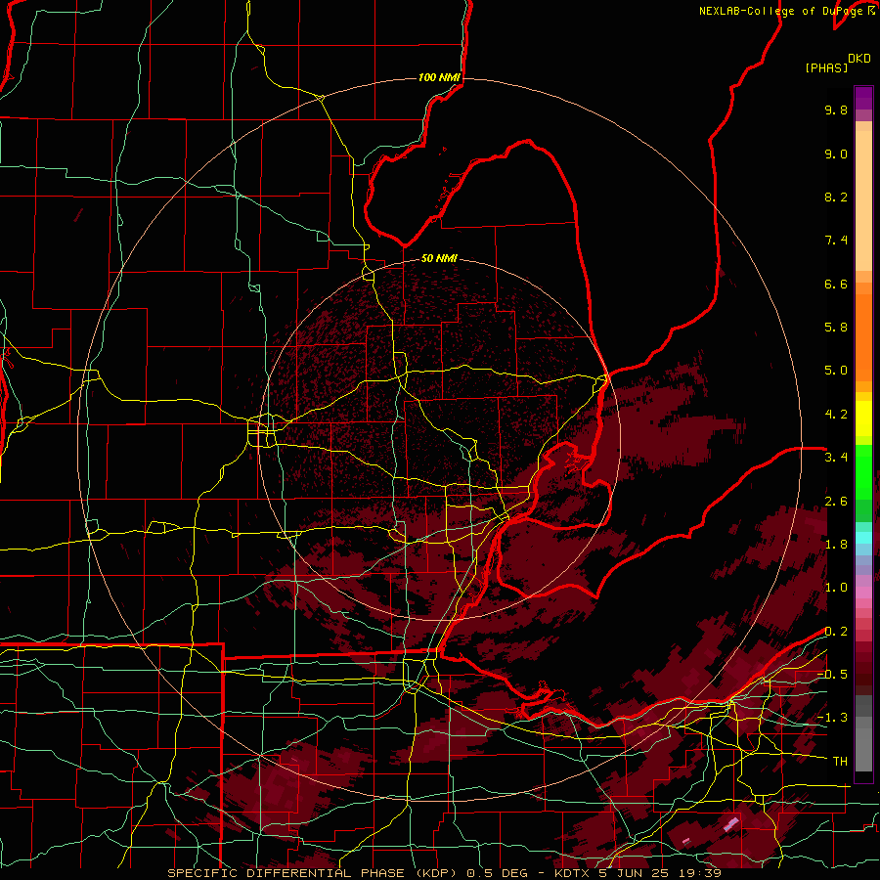The image size is (880, 880).
Task: Click the 3.4 value on the color scale
Action: pyautogui.click(x=836, y=458)
